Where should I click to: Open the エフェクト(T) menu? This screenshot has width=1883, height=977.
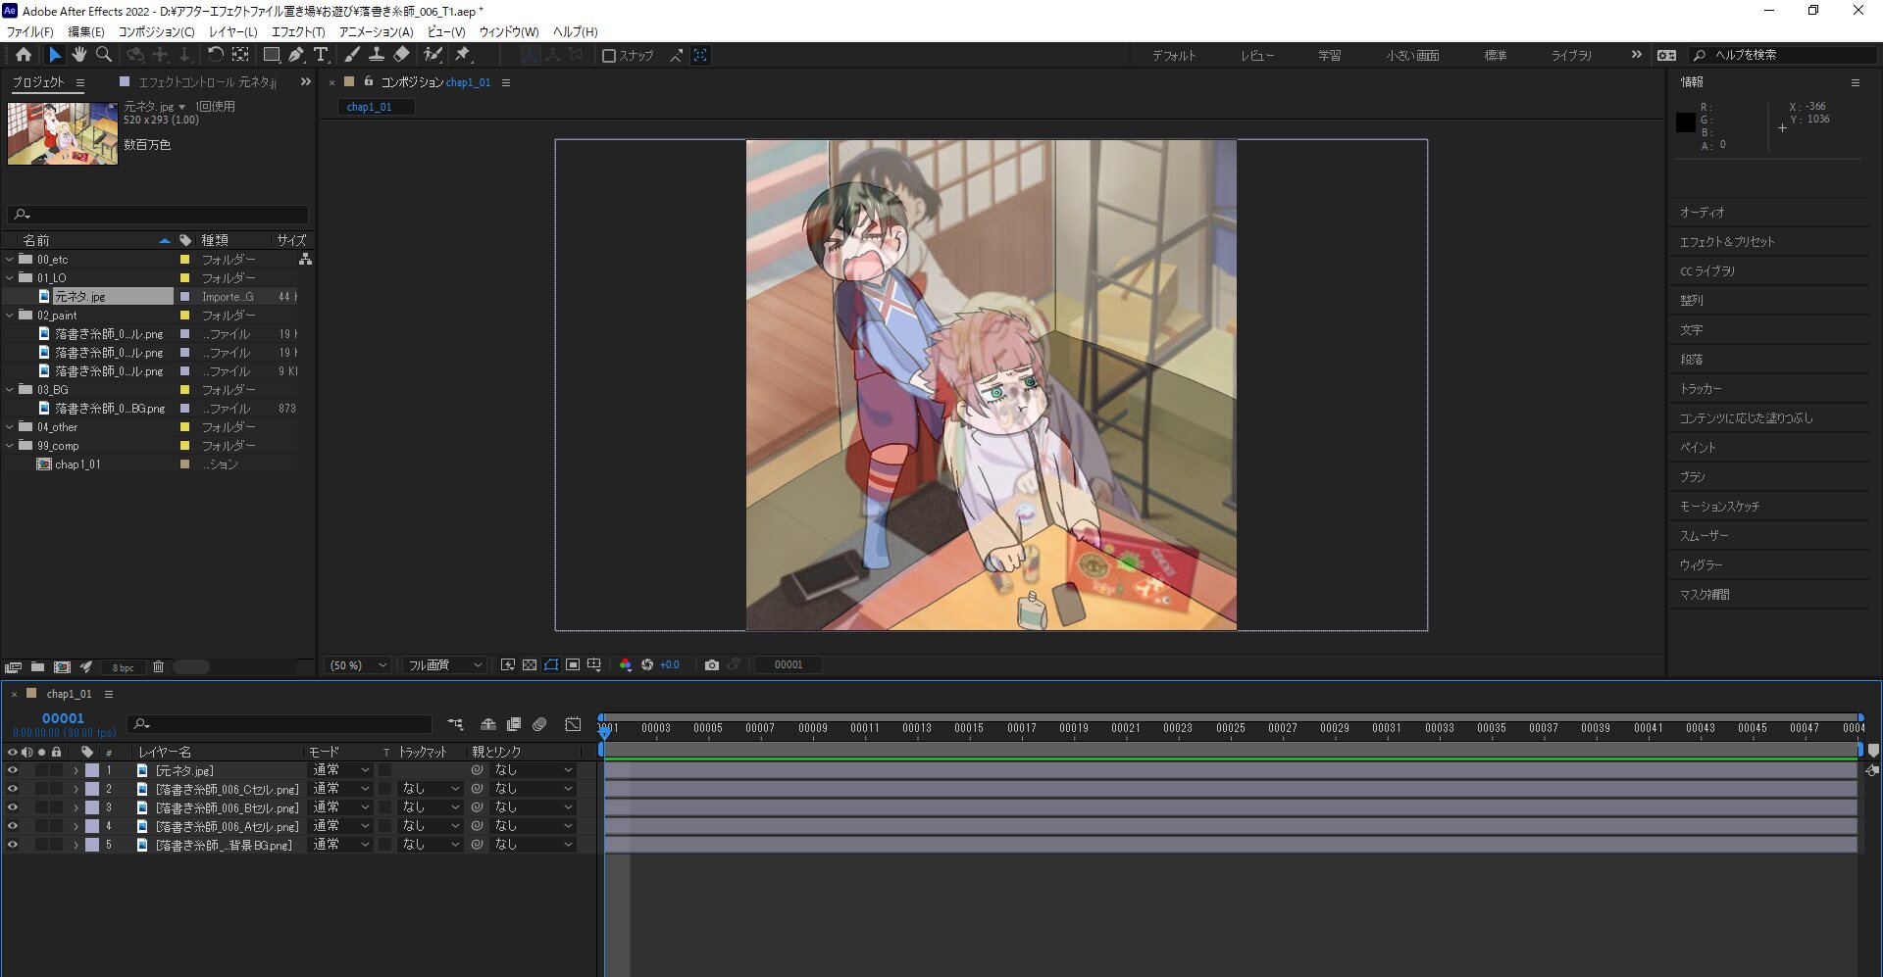click(x=297, y=32)
